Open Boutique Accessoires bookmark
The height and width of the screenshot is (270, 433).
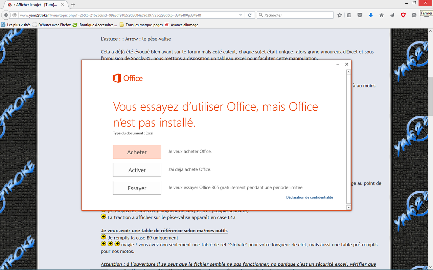[95, 25]
